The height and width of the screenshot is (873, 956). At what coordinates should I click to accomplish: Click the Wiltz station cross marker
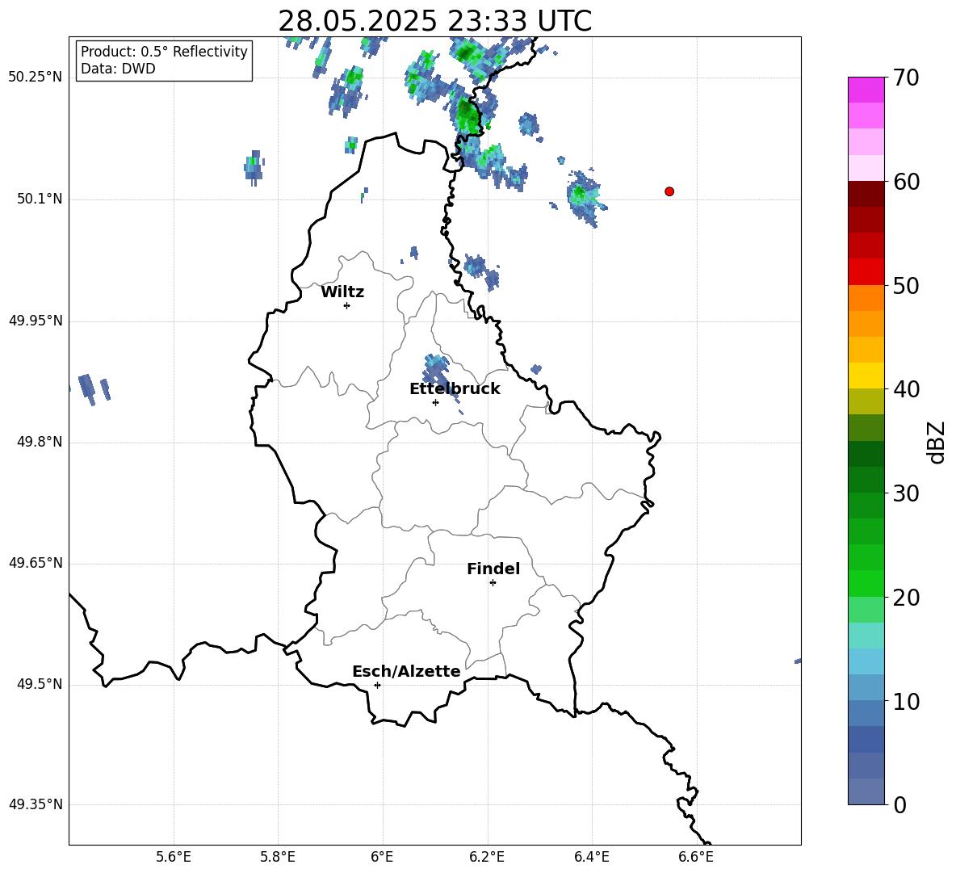pos(346,305)
